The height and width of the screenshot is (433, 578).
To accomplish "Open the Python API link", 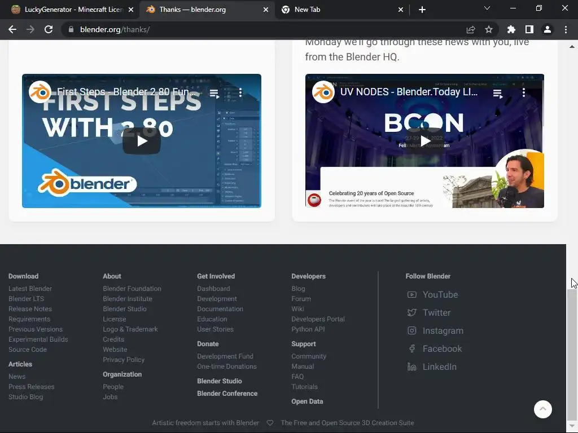I will (308, 329).
